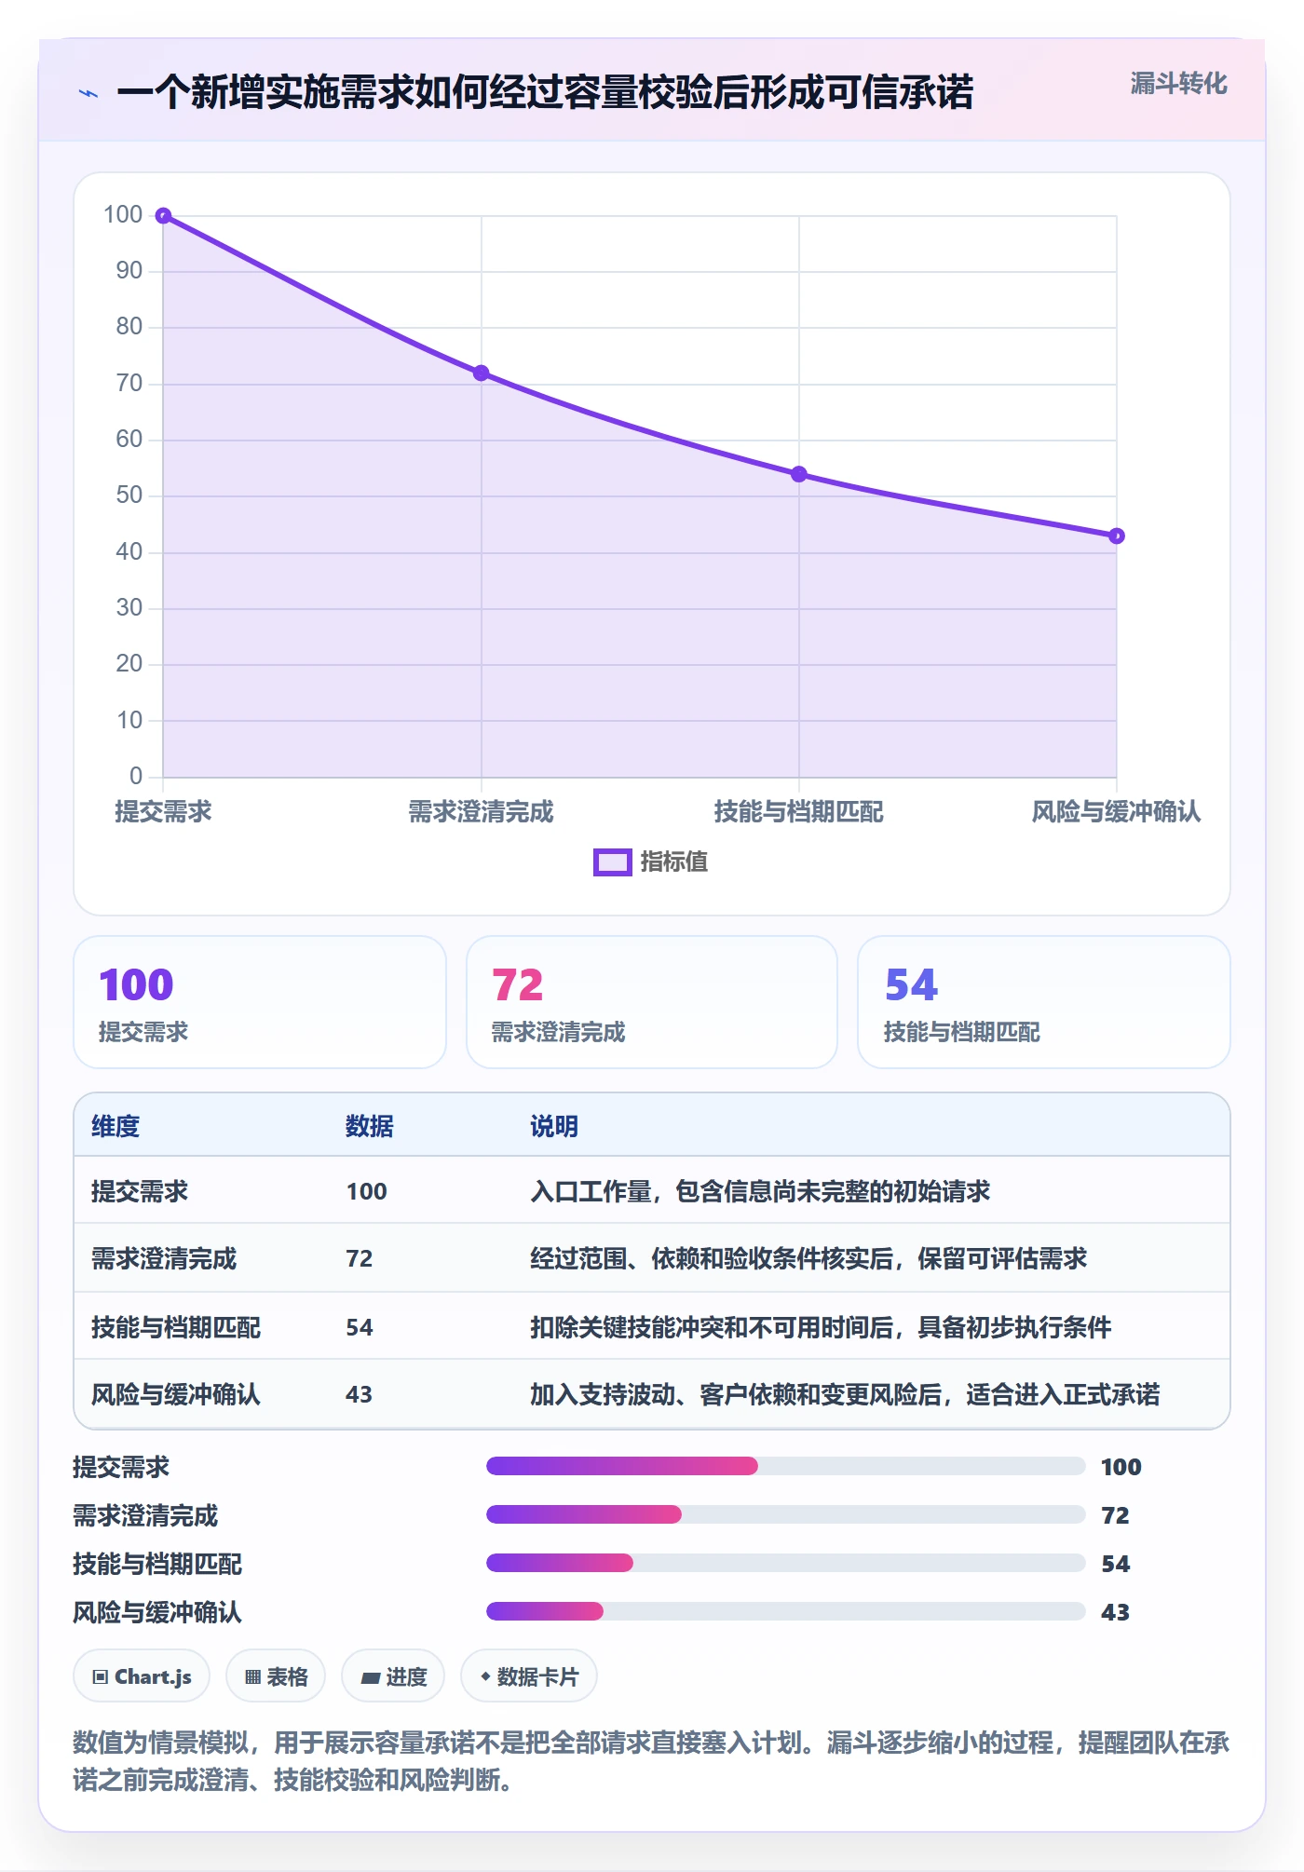
Task: Click the 技能与档期匹配 progress bar
Action: 785,1563
